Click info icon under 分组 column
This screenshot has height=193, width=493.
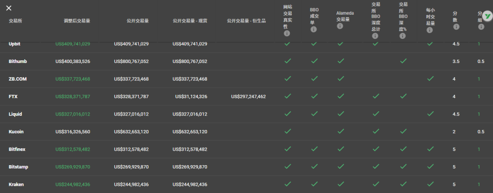pos(481,27)
